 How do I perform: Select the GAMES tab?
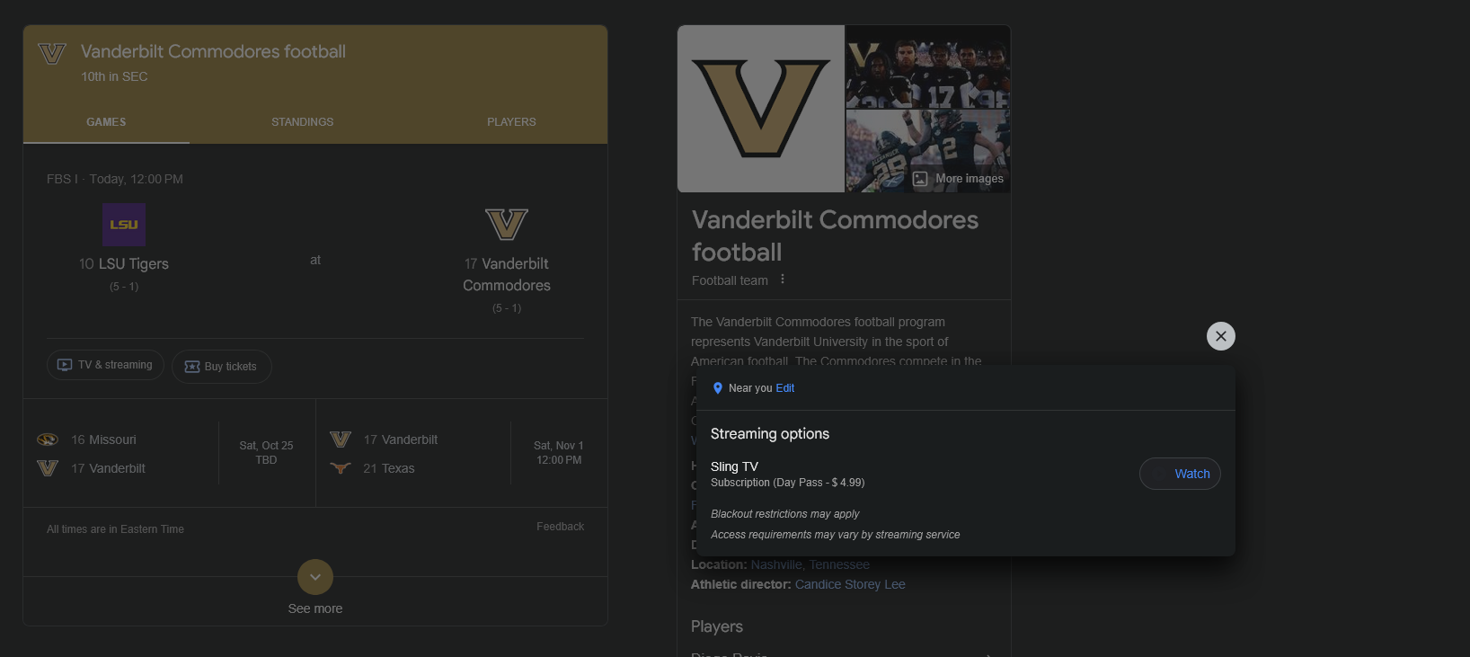click(x=106, y=122)
